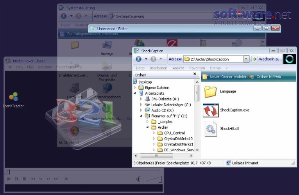The width and height of the screenshot is (299, 195).
Task: Click vertical scrollbar thumb of folder tree
Action: 197,93
